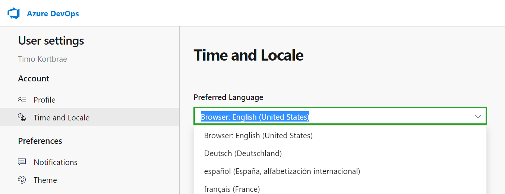The image size is (505, 194).
Task: Click the Notifications chat bubble icon
Action: point(22,162)
